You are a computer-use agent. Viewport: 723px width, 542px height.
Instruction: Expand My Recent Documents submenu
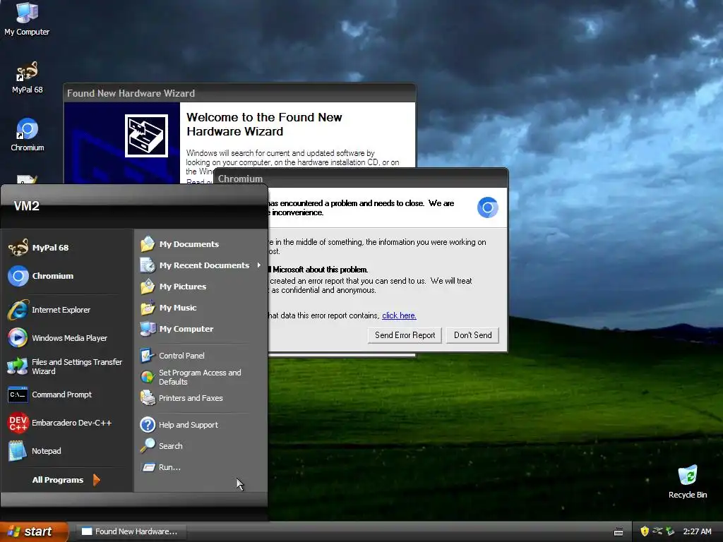(200, 265)
